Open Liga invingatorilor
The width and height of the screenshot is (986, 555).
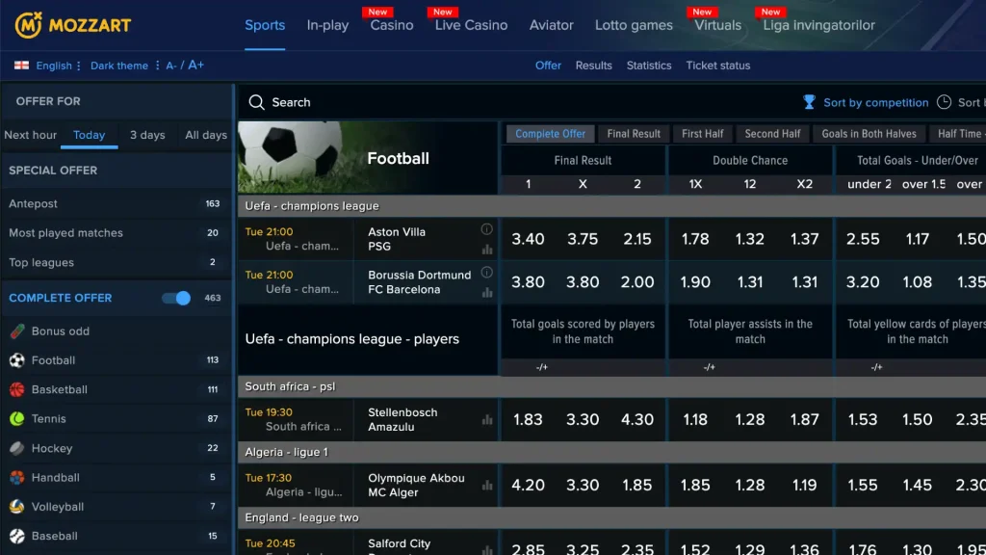click(818, 25)
